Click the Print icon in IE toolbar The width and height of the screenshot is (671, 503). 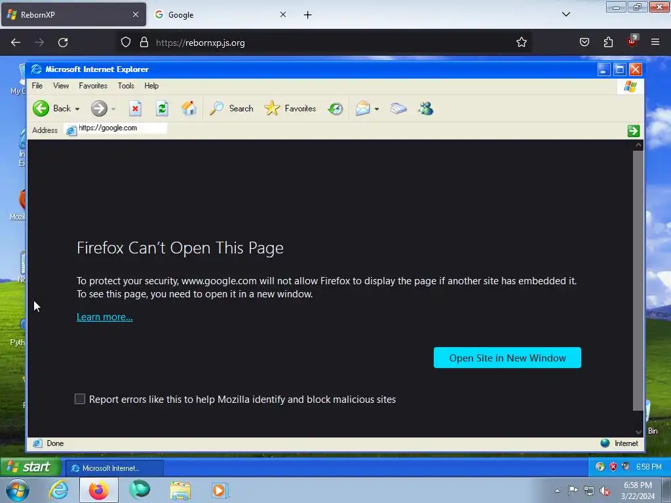[398, 108]
